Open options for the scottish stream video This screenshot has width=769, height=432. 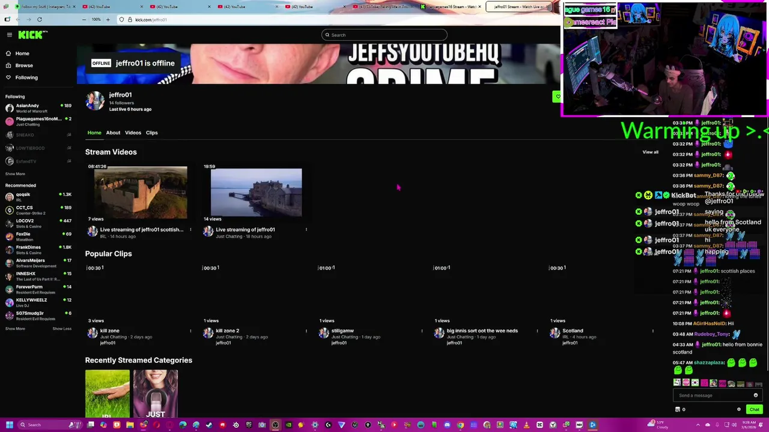[x=190, y=229]
